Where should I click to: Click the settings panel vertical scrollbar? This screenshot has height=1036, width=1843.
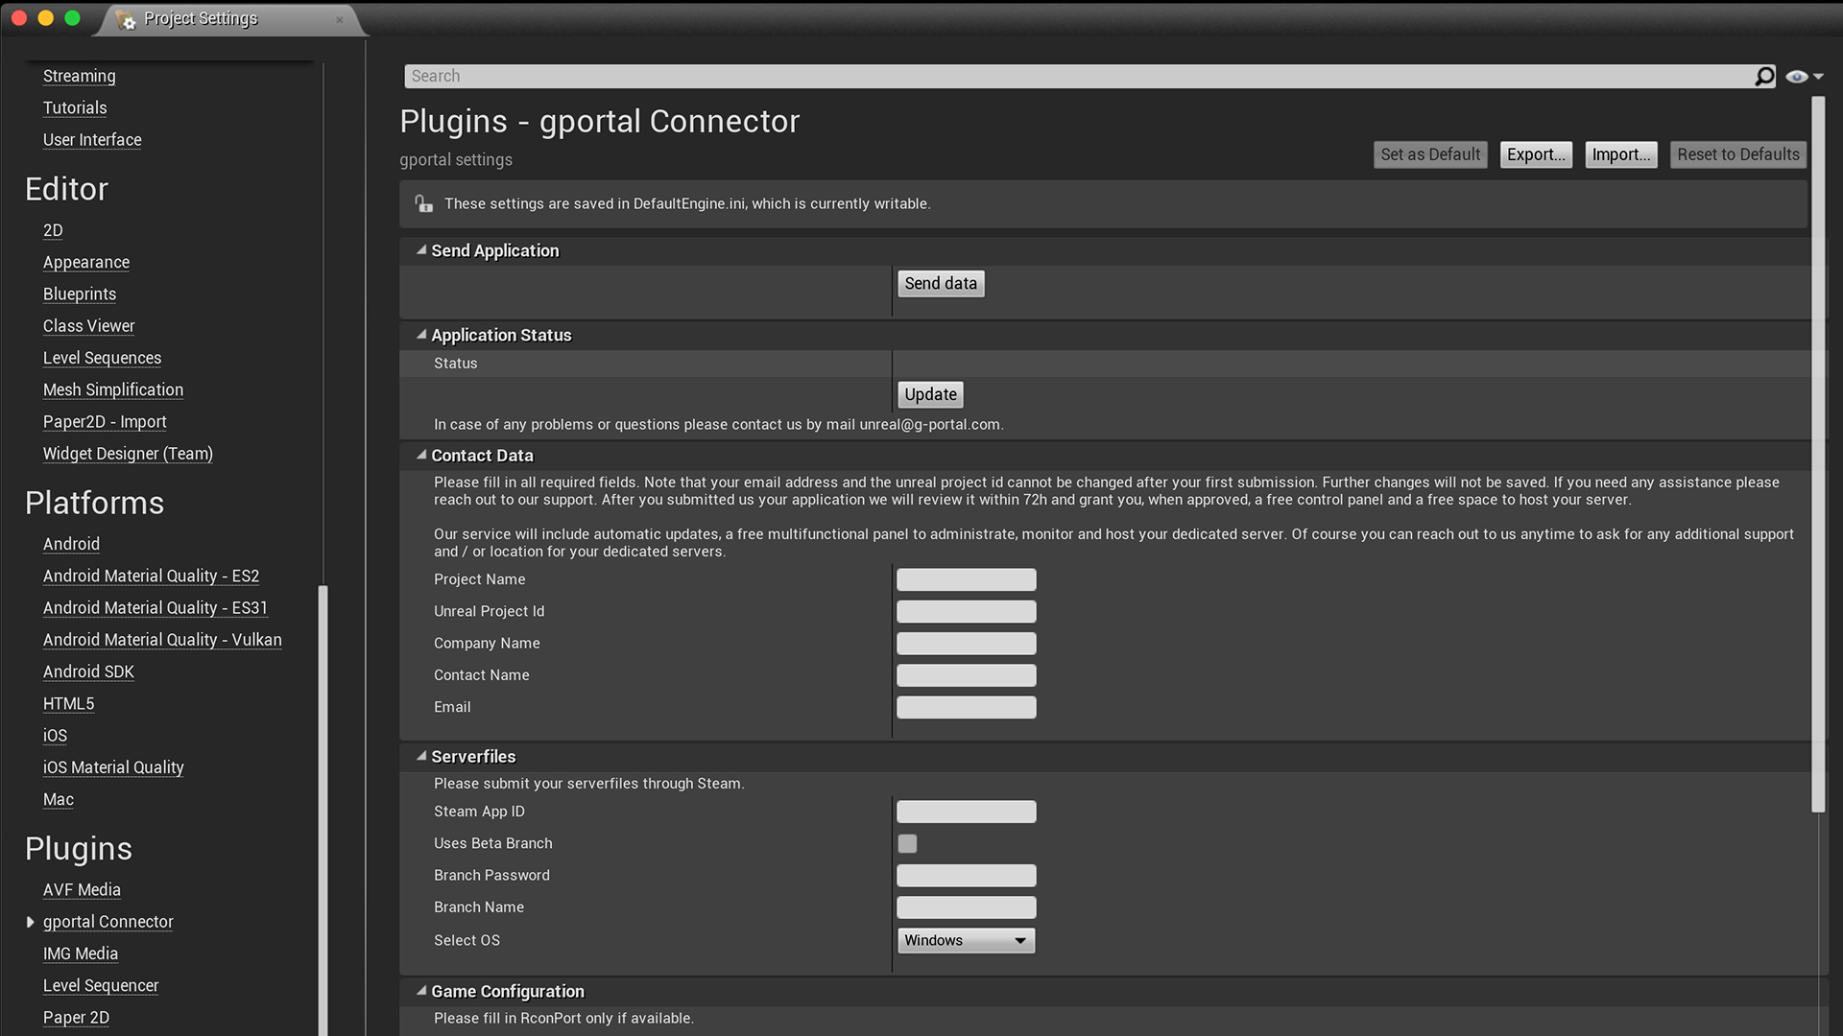1818,455
